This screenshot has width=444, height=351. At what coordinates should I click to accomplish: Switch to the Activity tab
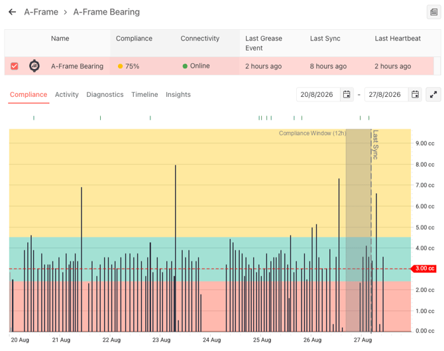coord(67,94)
